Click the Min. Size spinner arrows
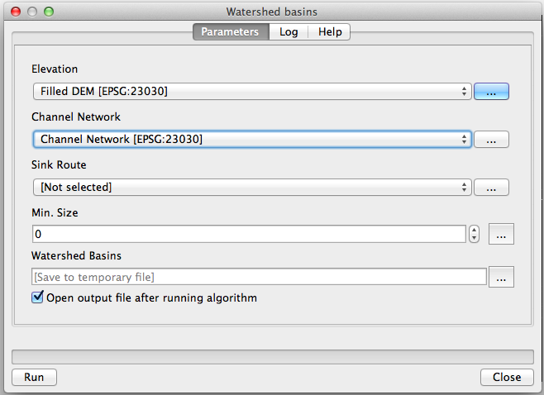The image size is (544, 395). point(474,234)
